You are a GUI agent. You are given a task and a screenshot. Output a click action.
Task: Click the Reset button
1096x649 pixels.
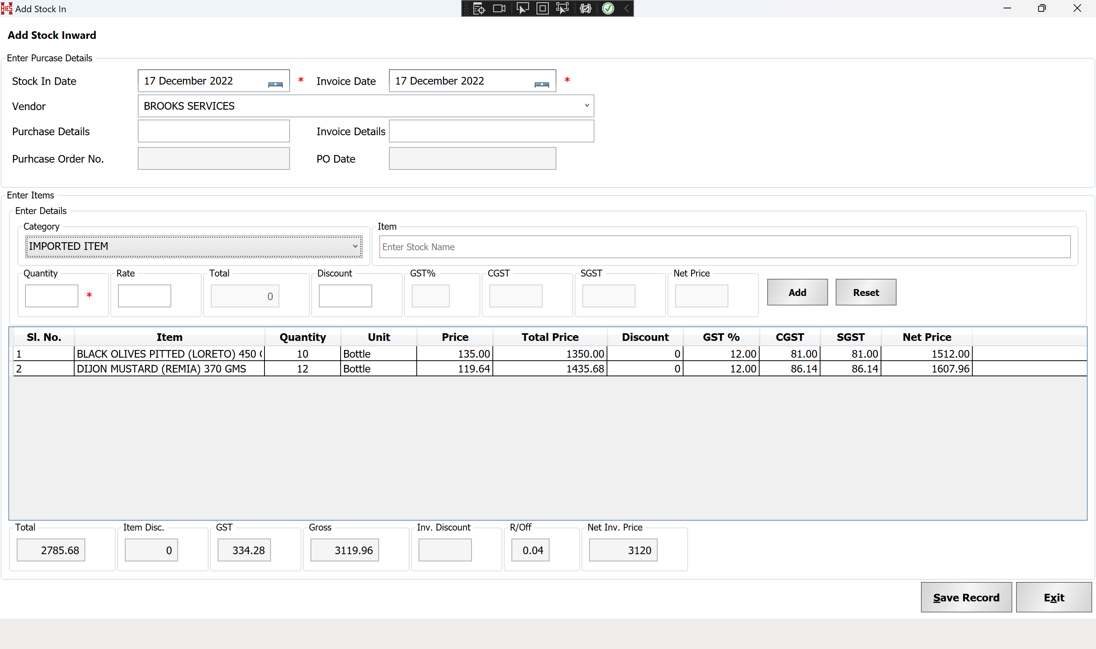866,292
